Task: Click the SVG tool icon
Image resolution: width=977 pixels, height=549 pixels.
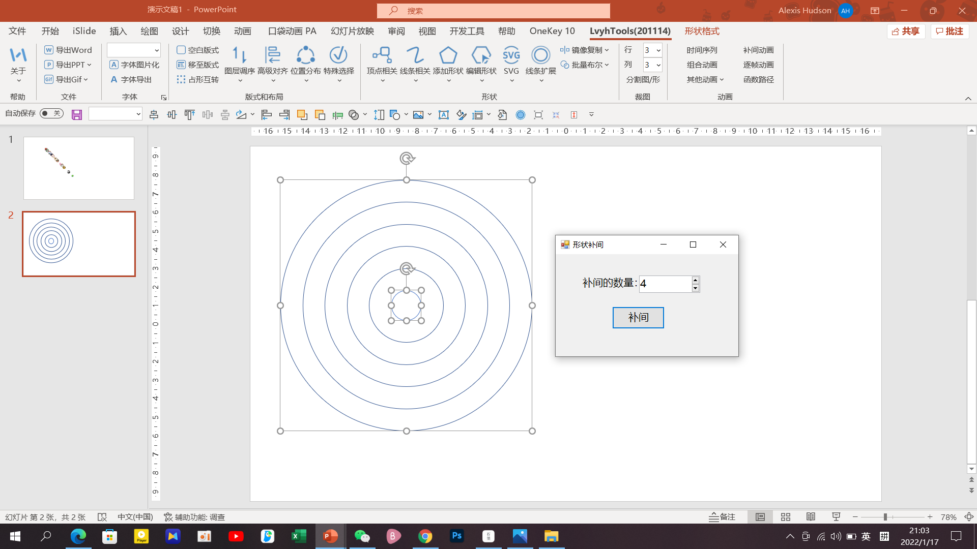Action: (x=511, y=55)
